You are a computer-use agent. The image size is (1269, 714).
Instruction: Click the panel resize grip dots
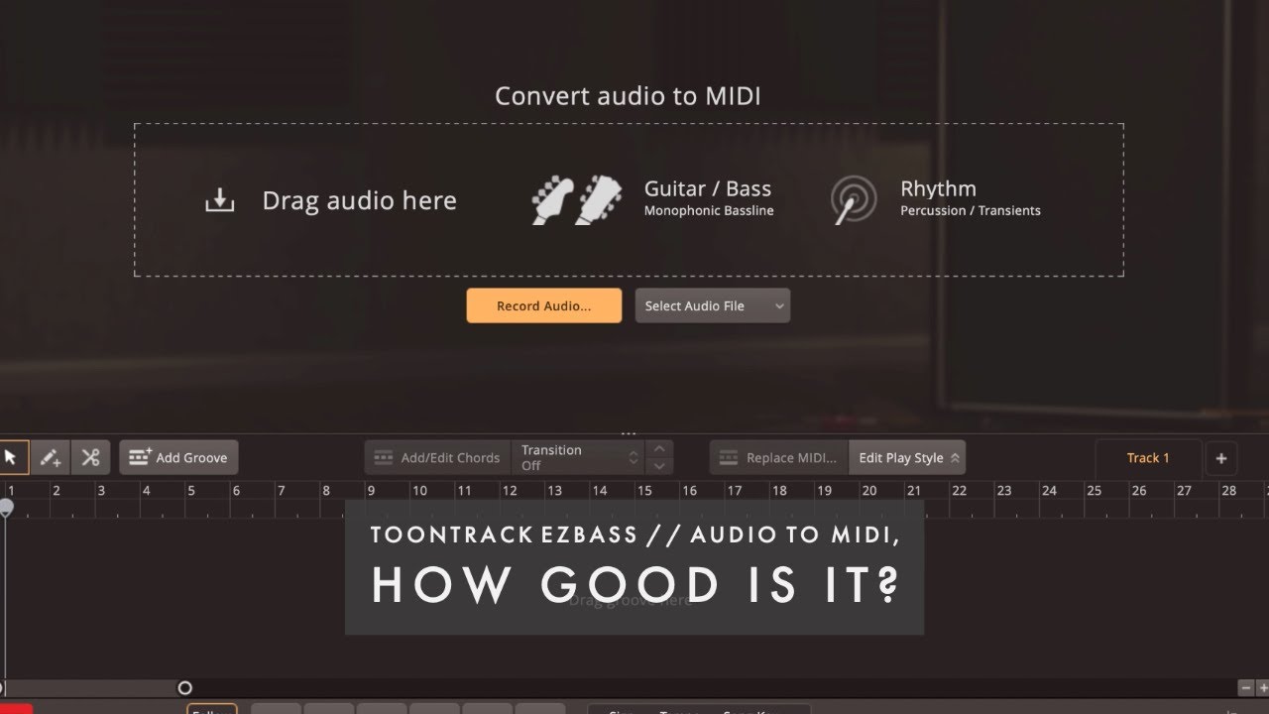tap(629, 433)
